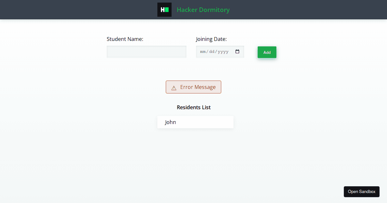The height and width of the screenshot is (203, 387).
Task: Click the mm segment of the date input
Action: tap(203, 52)
